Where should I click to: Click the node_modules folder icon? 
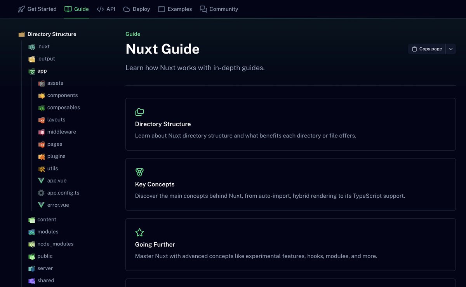coord(32,244)
